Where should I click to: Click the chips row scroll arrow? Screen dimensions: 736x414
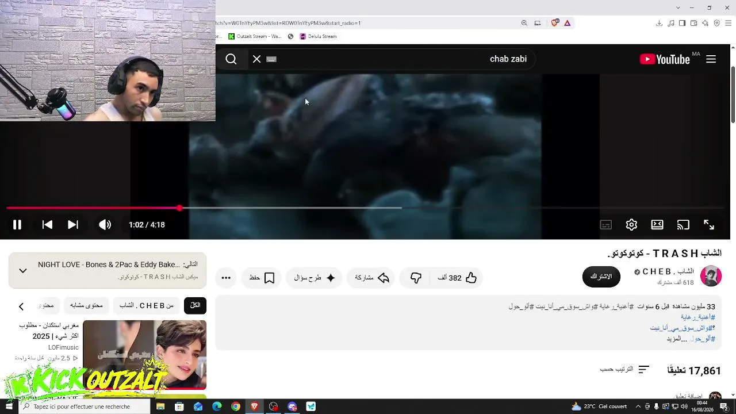[x=21, y=306]
